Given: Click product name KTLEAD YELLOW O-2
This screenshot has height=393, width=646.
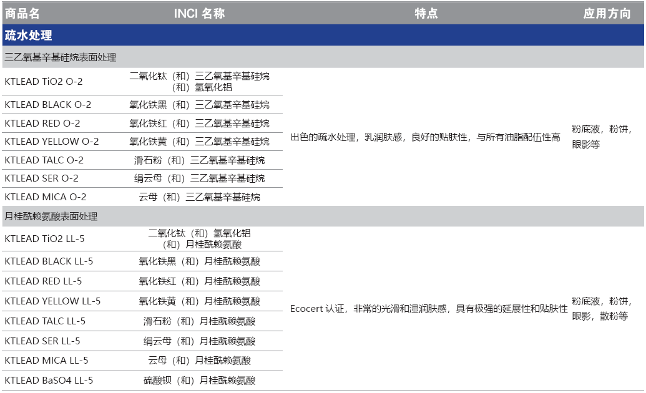Looking at the screenshot, I should (x=52, y=142).
